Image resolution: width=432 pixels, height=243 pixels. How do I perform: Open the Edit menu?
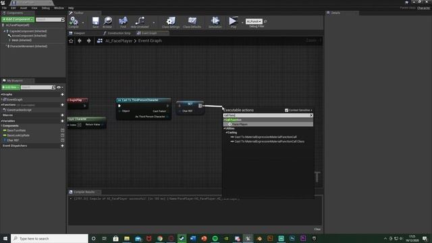(13, 8)
